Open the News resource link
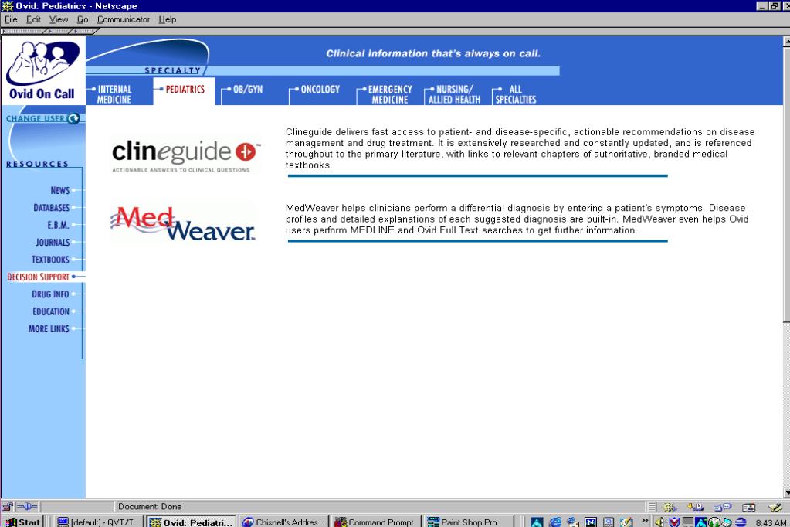790x527 pixels. [x=60, y=190]
